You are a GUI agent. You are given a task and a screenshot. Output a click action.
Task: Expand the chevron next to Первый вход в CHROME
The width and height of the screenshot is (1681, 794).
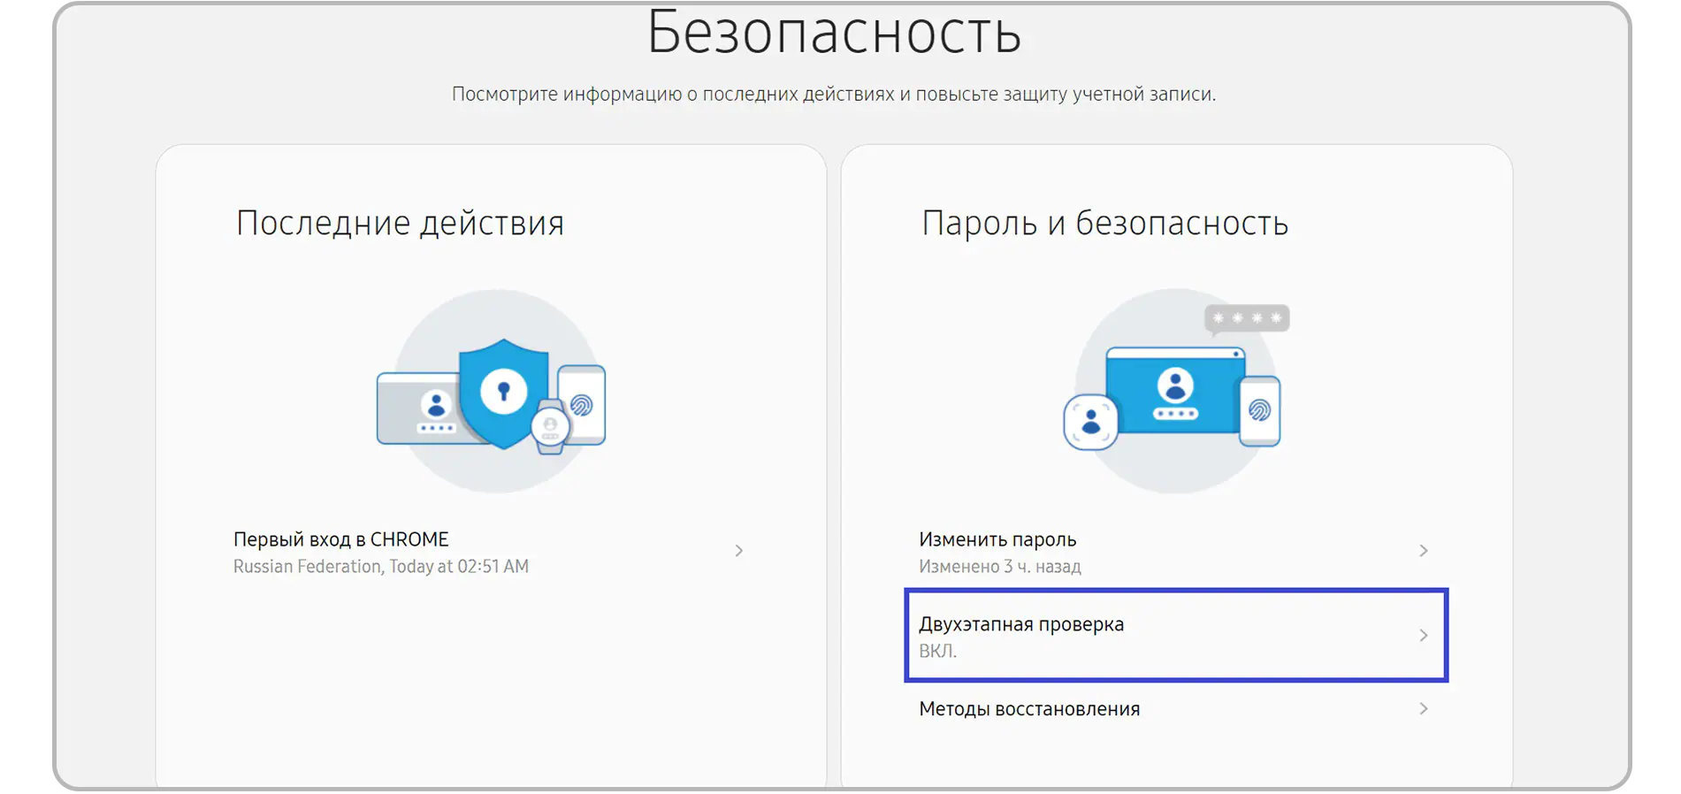tap(738, 551)
